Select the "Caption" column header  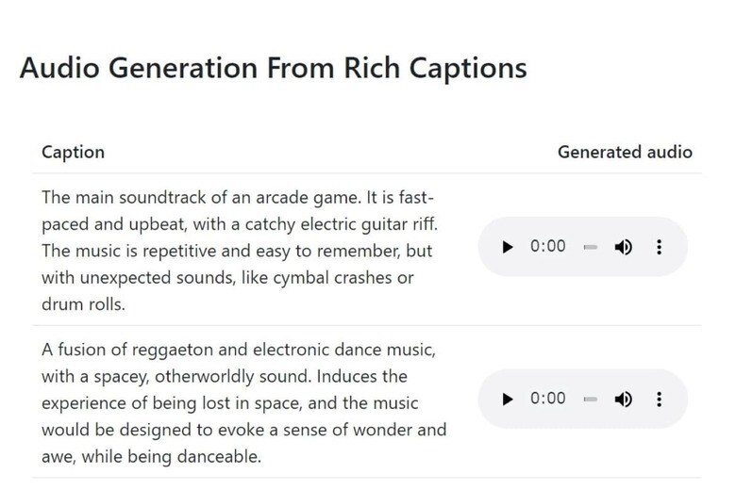click(73, 152)
